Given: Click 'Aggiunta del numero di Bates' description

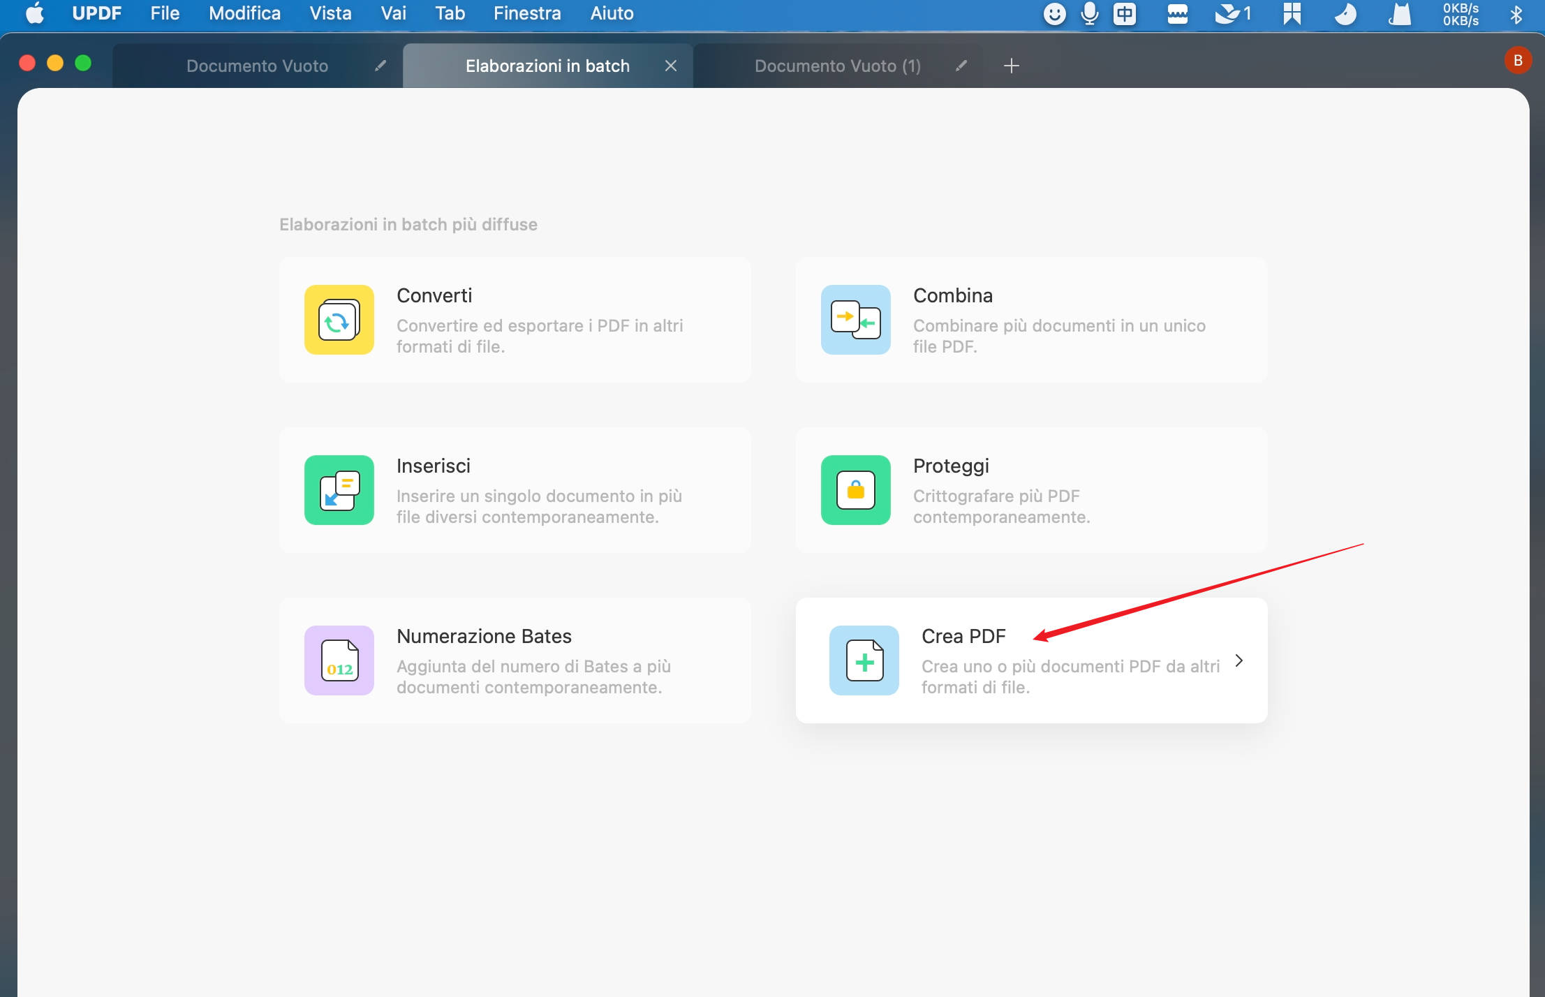Looking at the screenshot, I should point(533,677).
